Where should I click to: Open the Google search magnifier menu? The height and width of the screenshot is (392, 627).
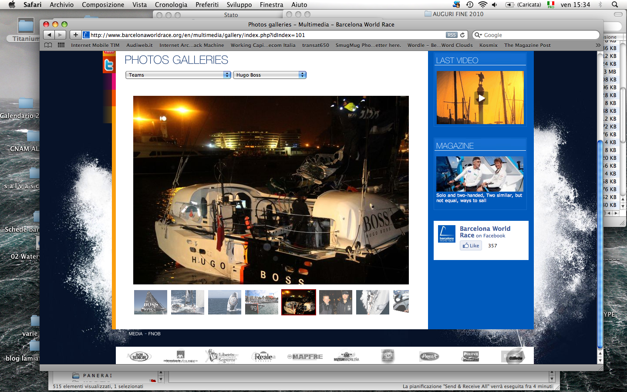point(478,35)
